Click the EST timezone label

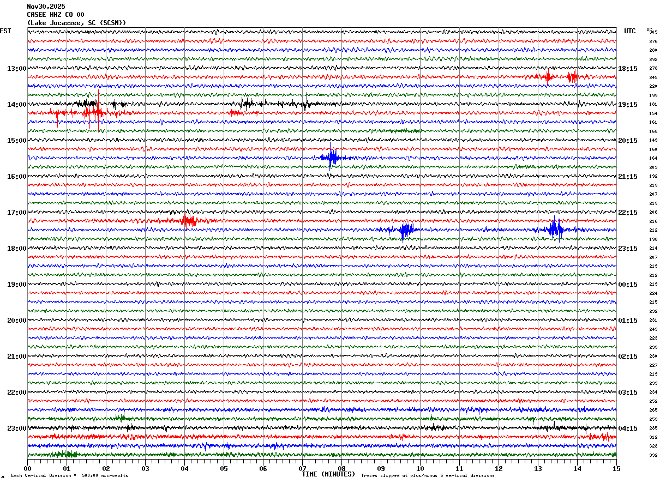[x=5, y=31]
